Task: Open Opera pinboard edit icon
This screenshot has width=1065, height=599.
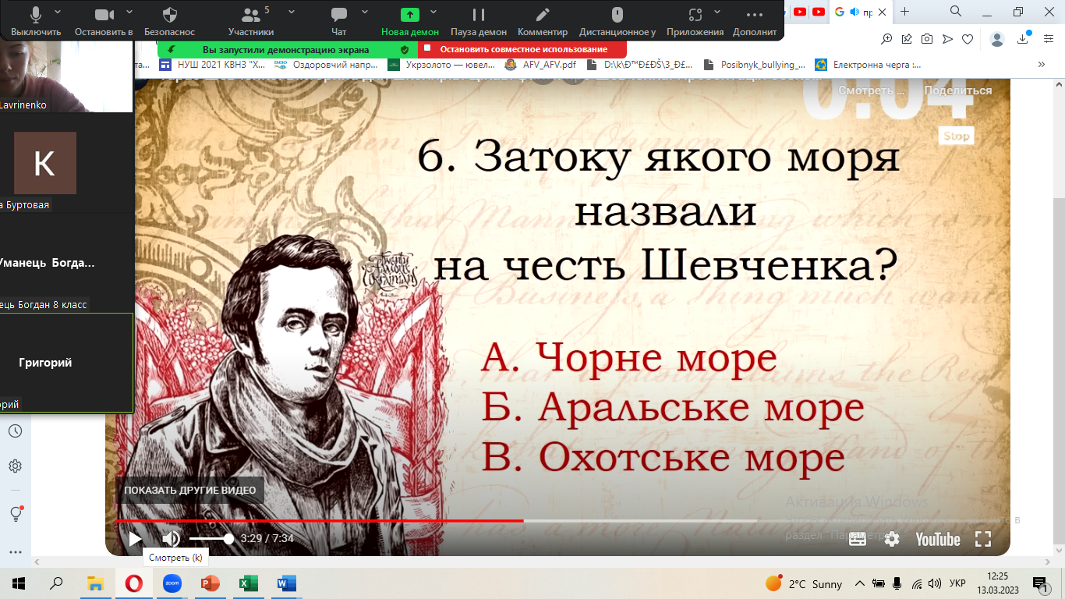Action: (907, 39)
